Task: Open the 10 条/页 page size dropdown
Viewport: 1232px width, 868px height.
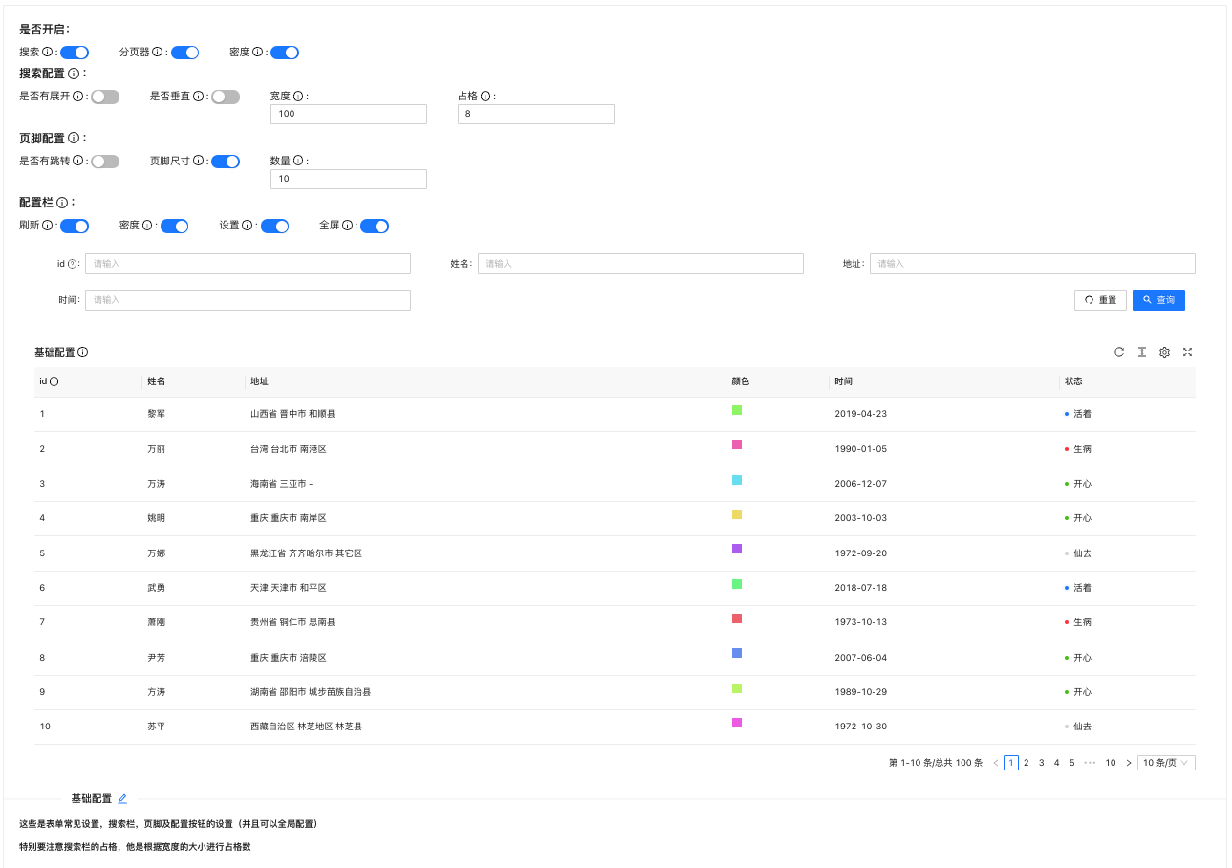Action: click(x=1166, y=763)
